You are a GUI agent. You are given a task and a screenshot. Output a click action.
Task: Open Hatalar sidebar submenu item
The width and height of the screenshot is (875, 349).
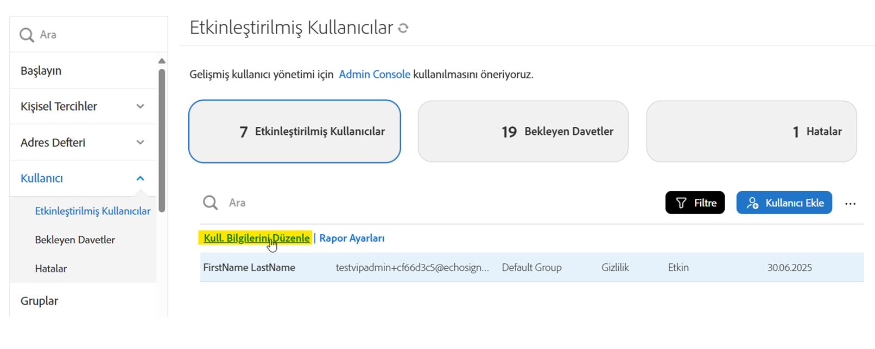click(51, 269)
